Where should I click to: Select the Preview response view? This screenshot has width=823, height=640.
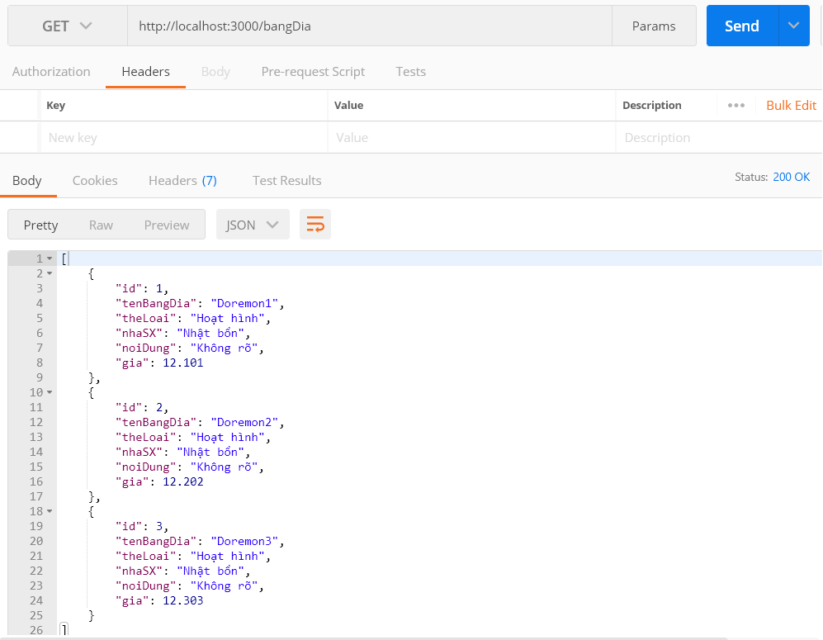click(167, 225)
